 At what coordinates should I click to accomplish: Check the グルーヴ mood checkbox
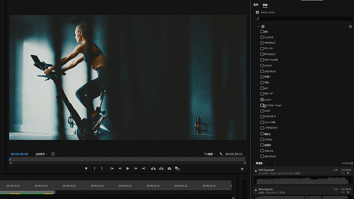(262, 94)
